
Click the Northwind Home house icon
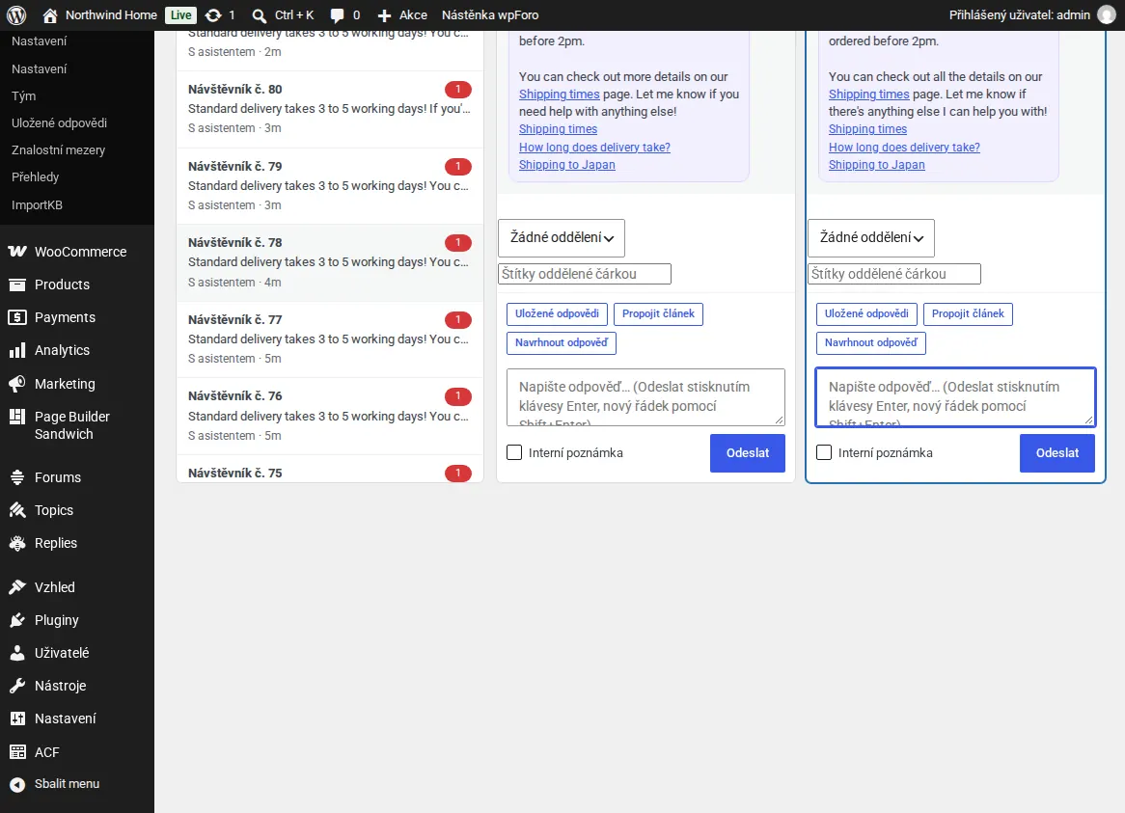coord(49,15)
